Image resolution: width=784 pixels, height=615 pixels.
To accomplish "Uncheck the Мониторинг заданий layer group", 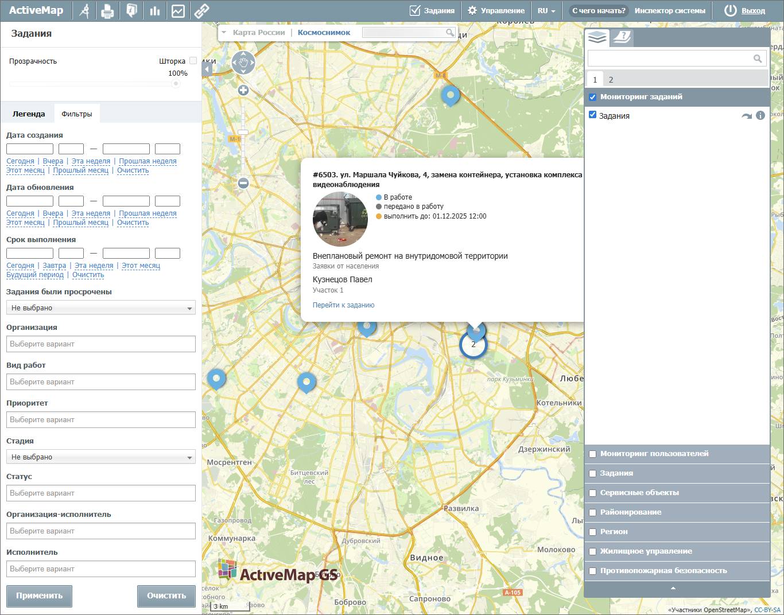I will [x=593, y=97].
